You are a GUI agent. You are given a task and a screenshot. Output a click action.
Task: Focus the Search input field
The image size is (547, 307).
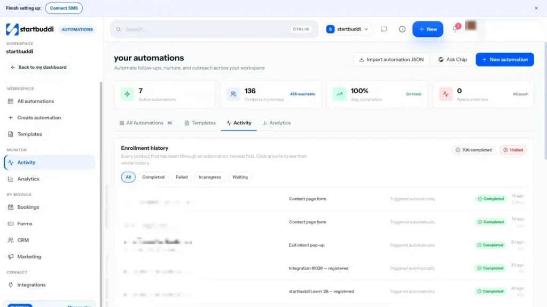(x=214, y=29)
